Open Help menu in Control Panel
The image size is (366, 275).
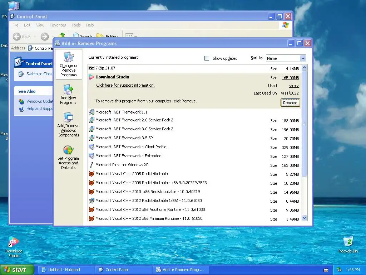click(90, 25)
